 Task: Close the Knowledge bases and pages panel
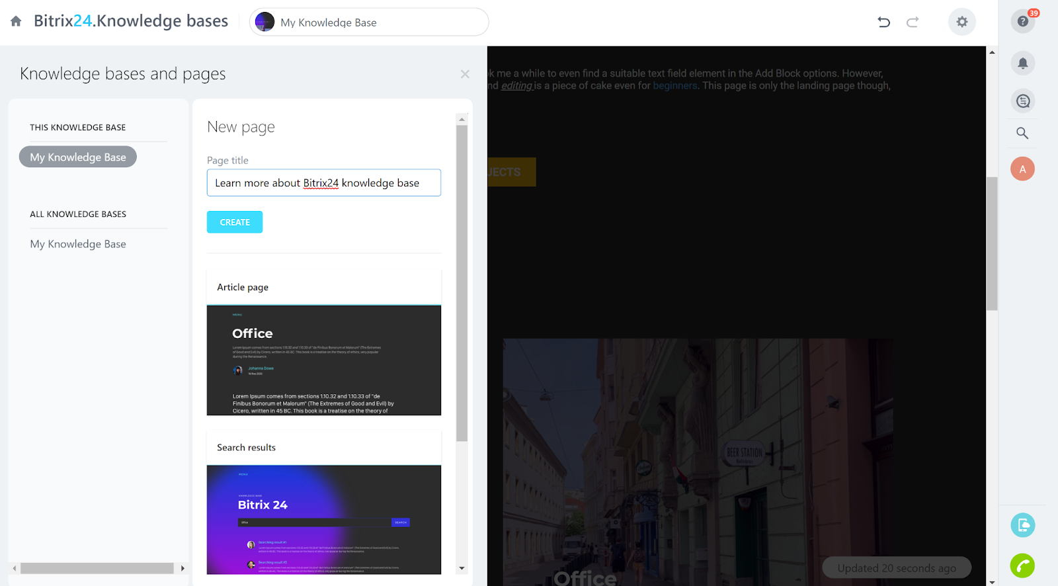point(465,74)
